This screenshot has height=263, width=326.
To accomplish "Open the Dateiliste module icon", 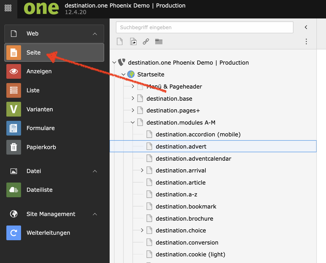I will click(14, 190).
